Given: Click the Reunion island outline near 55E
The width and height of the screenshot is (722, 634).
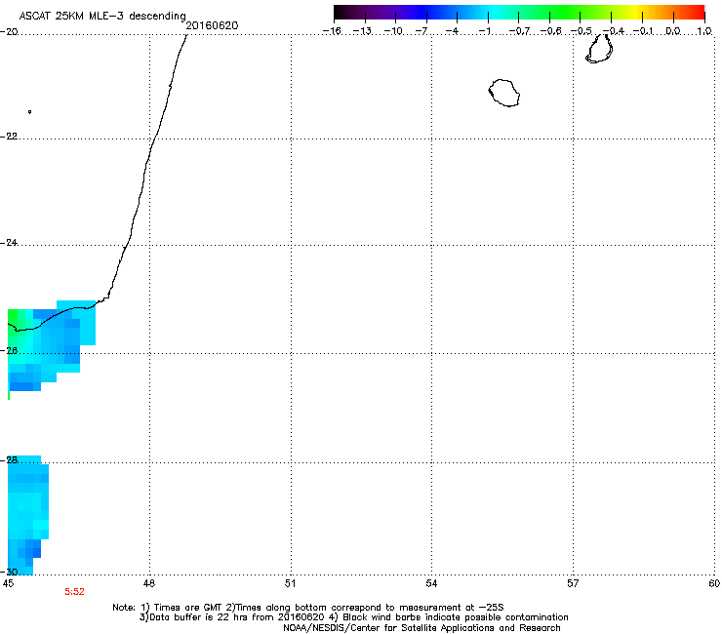Looking at the screenshot, I should [504, 93].
